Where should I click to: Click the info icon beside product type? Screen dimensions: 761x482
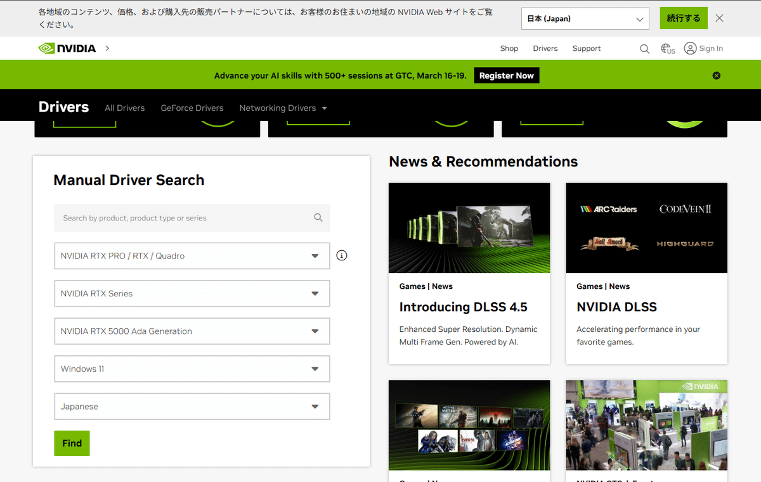342,256
